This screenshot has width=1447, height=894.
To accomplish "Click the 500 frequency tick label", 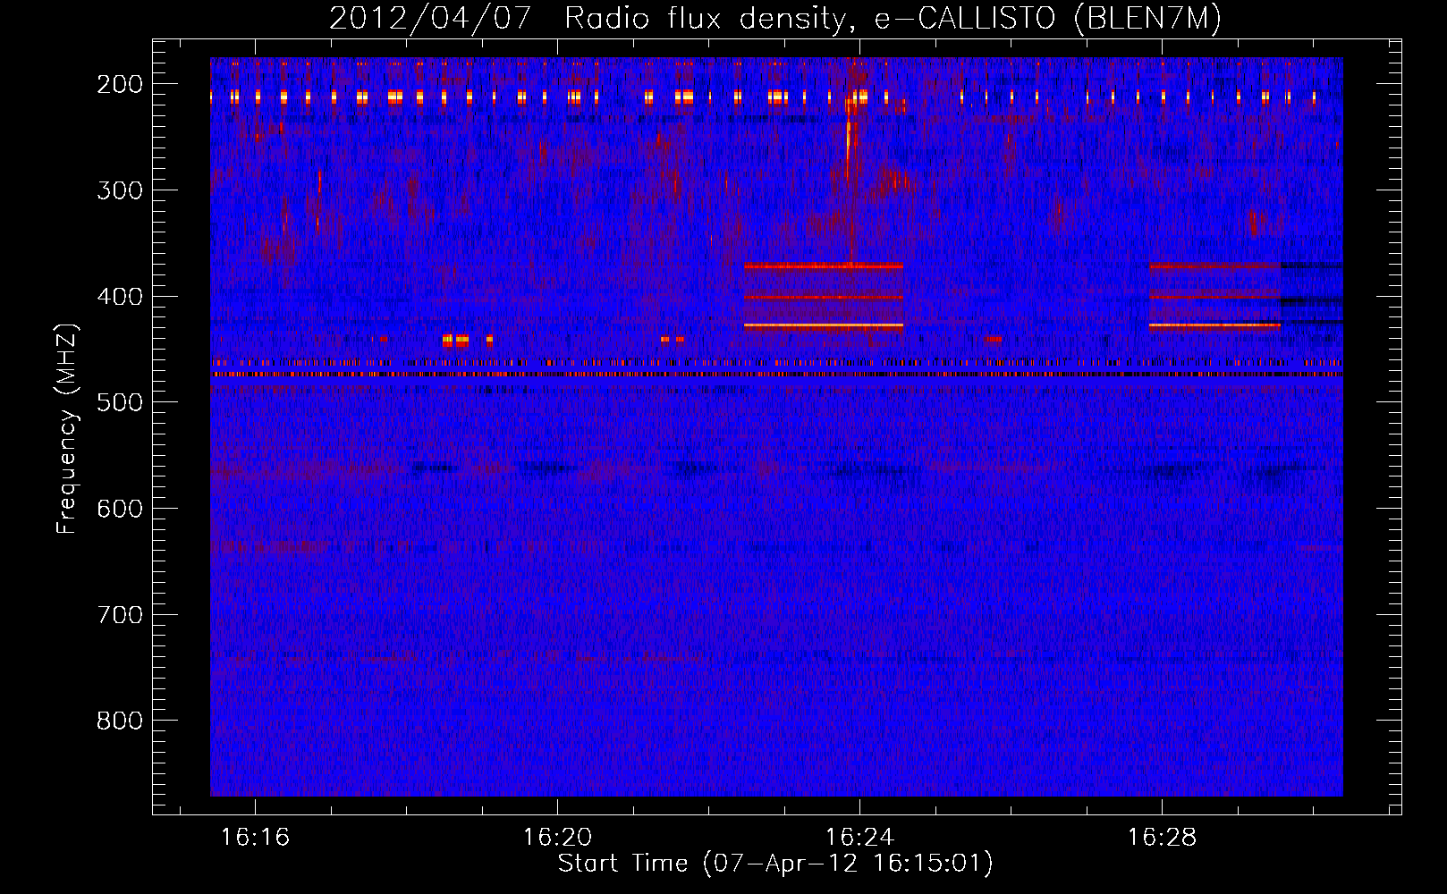I will click(x=120, y=402).
